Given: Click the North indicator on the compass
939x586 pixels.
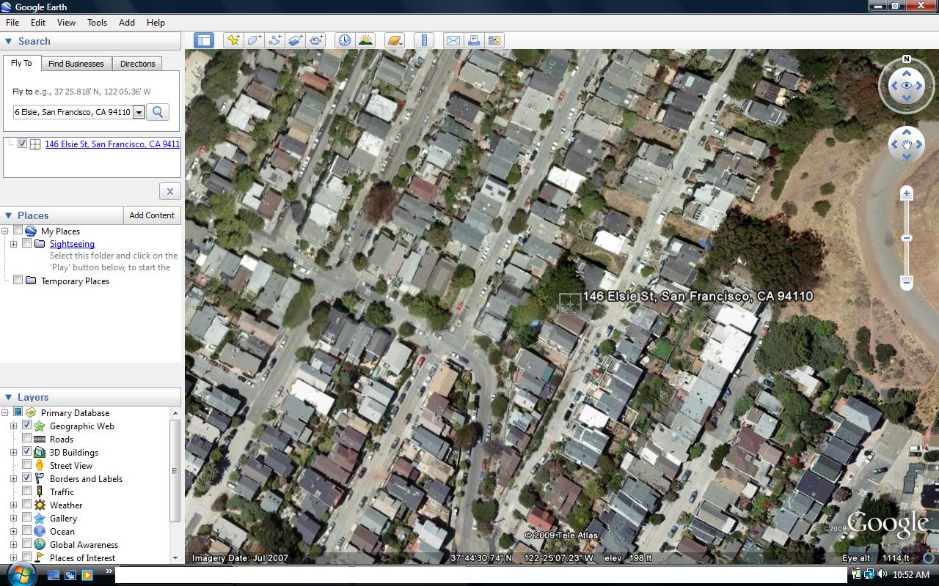Looking at the screenshot, I should coord(907,59).
